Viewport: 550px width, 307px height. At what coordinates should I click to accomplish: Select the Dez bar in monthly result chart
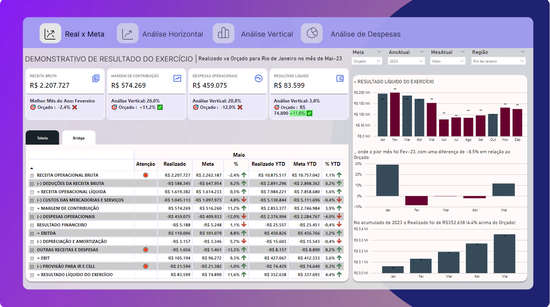[518, 123]
